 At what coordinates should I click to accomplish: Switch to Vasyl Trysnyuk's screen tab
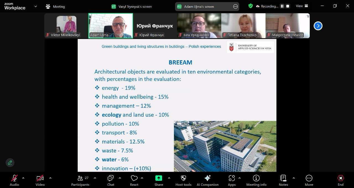coord(132,6)
